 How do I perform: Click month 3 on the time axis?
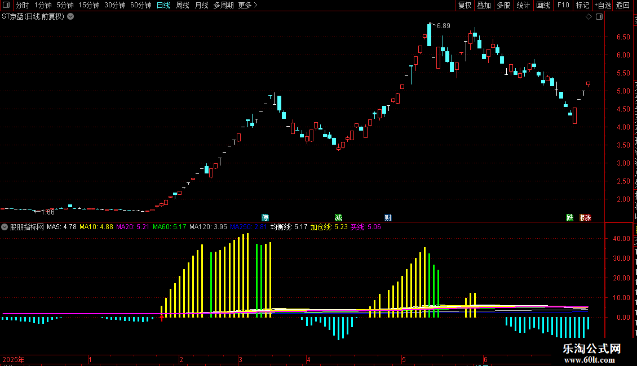click(x=241, y=360)
